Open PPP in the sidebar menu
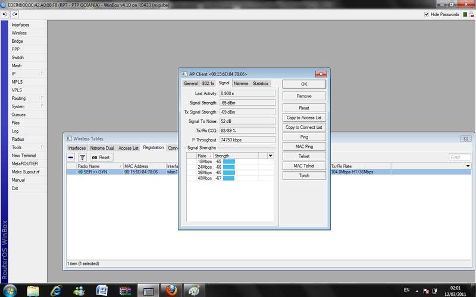This screenshot has width=476, height=297. tap(15, 49)
